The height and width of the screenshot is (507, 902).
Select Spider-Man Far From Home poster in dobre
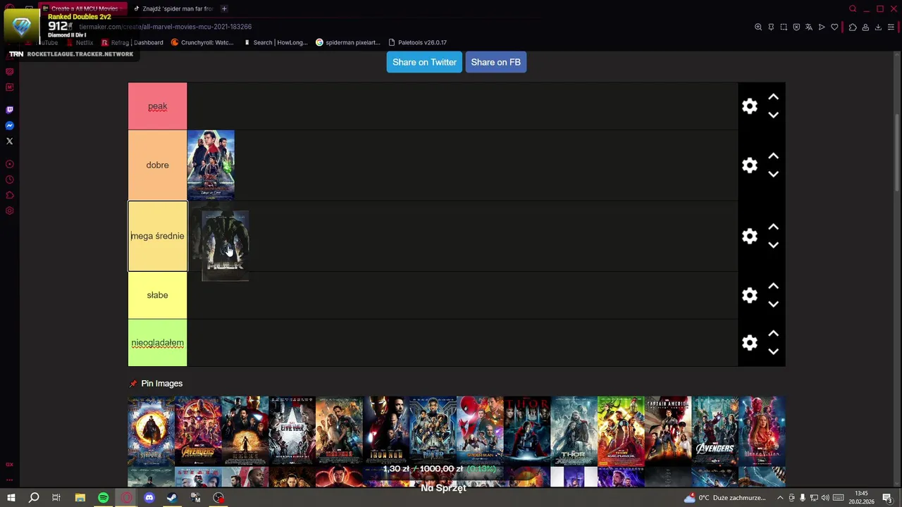[x=211, y=165]
